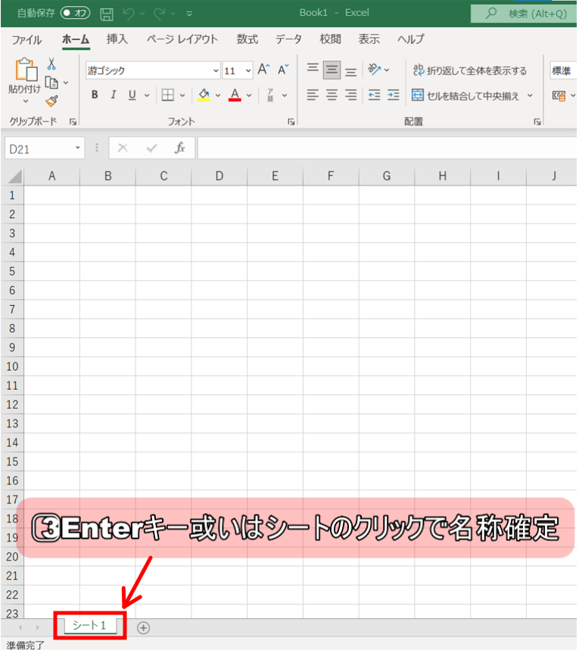Screen dimensions: 579x650
Task: Select the シート1 sheet tab
Action: [89, 625]
